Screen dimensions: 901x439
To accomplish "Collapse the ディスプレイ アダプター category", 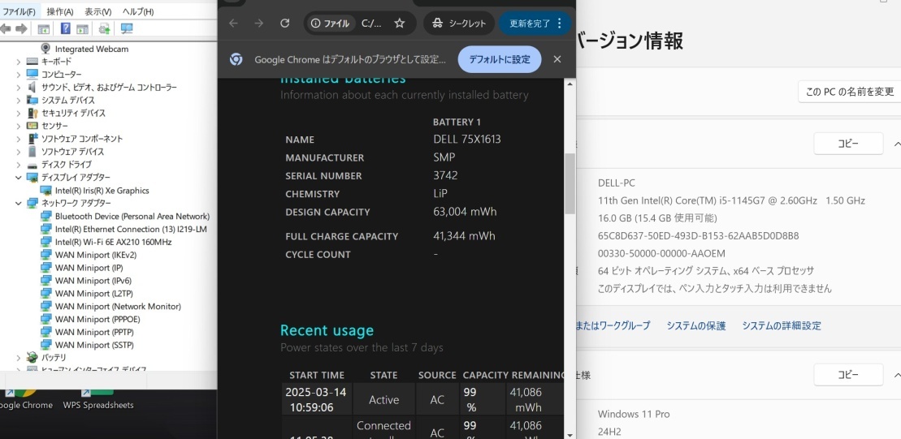I will [19, 178].
